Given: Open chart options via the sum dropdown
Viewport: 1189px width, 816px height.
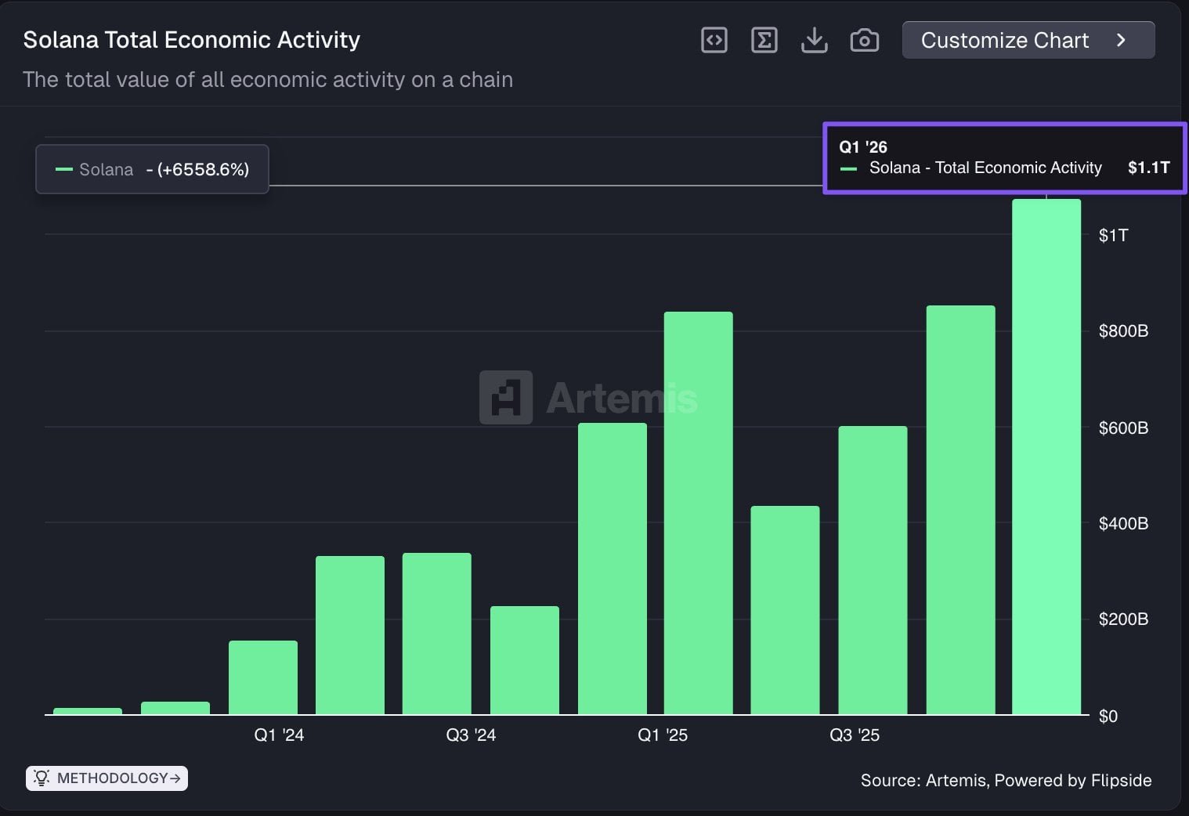Looking at the screenshot, I should tap(764, 39).
